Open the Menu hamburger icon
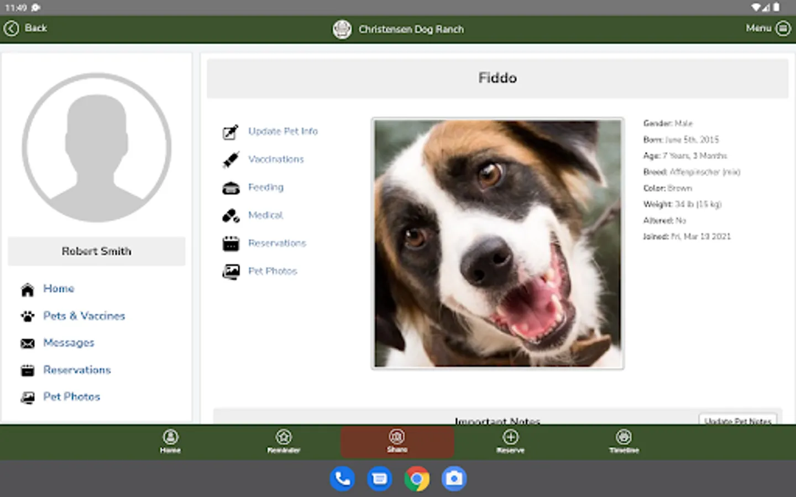The width and height of the screenshot is (796, 497). tap(783, 28)
